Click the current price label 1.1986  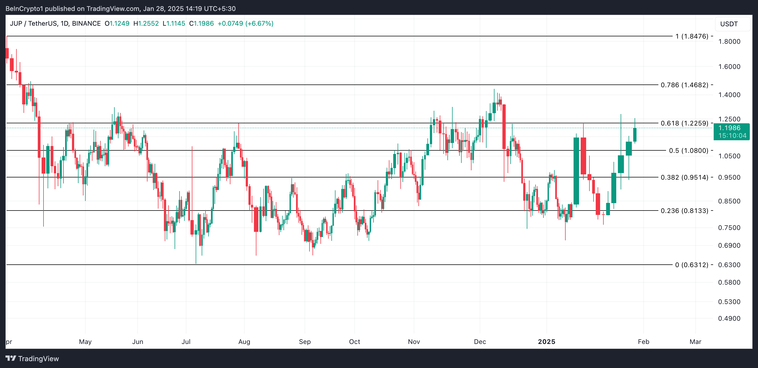click(x=729, y=128)
